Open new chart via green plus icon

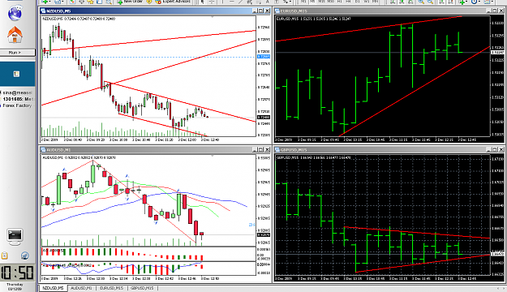point(45,2)
